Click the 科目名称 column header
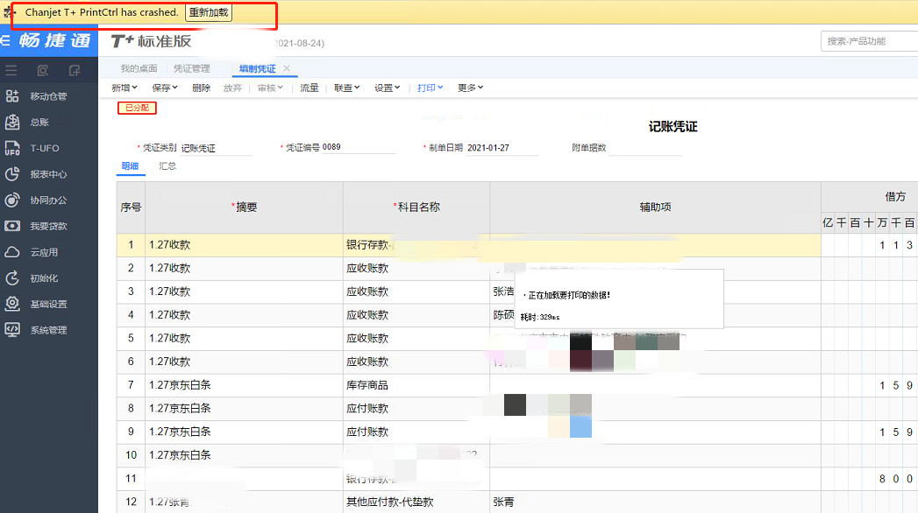 point(416,207)
